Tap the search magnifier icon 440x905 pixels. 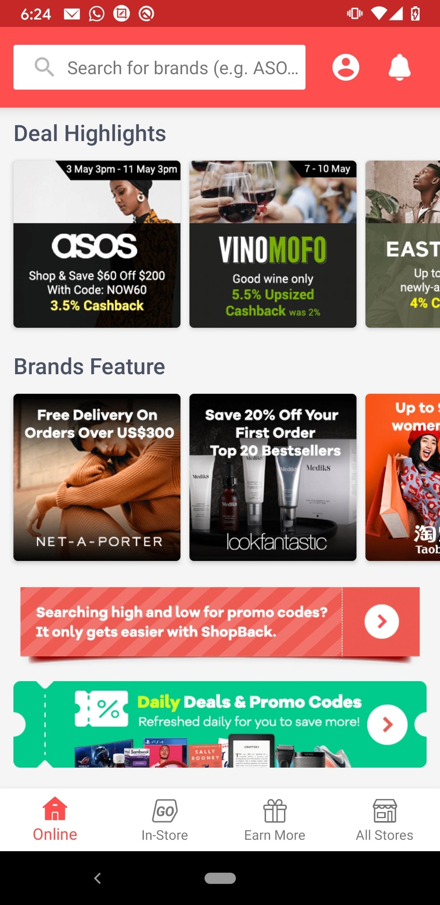(44, 67)
